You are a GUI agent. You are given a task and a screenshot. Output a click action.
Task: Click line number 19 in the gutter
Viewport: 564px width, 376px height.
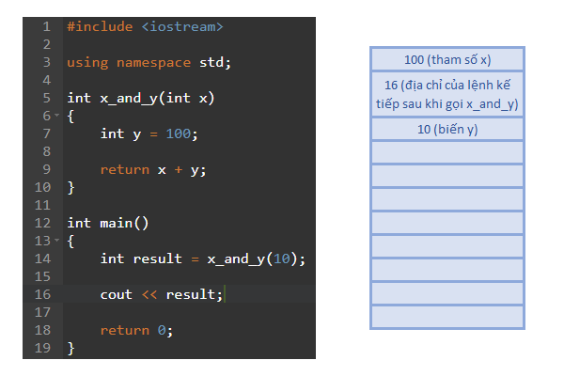(x=44, y=348)
